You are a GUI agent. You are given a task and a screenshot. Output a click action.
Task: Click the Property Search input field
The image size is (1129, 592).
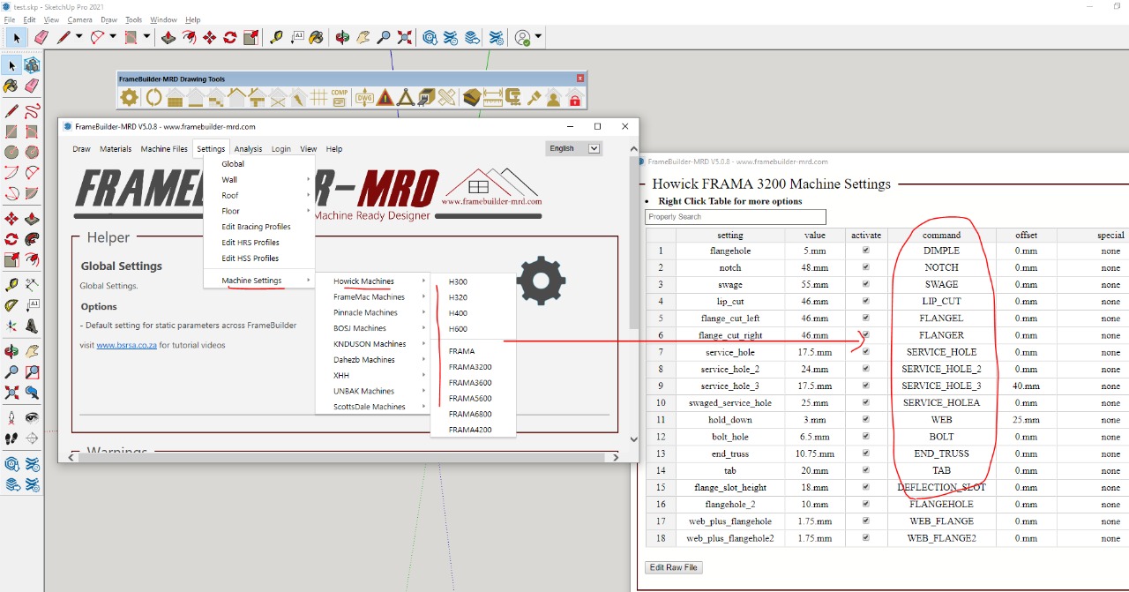click(736, 217)
